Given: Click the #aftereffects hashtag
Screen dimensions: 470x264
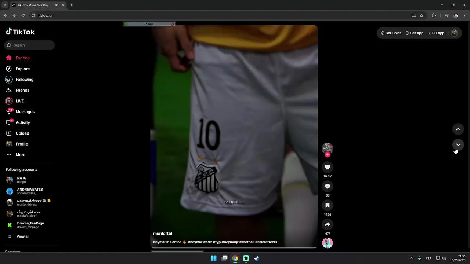Looking at the screenshot, I should (x=266, y=242).
